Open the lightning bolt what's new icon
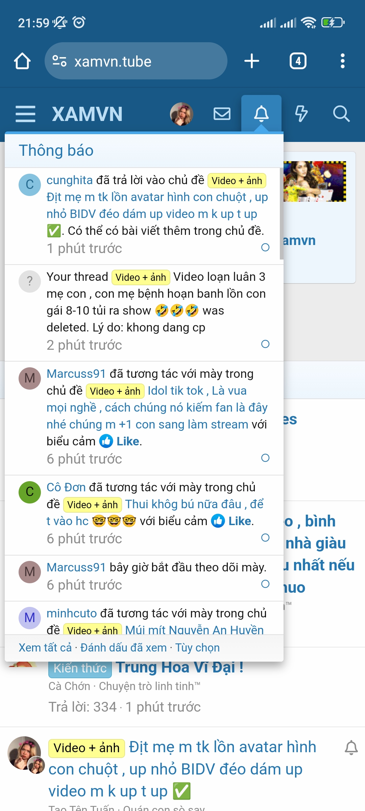 [301, 114]
